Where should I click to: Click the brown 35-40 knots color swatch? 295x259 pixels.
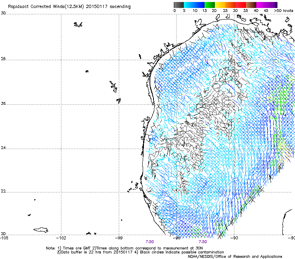coord(251,5)
